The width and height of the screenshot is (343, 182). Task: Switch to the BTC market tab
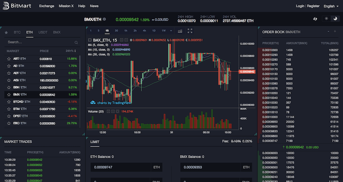17,32
